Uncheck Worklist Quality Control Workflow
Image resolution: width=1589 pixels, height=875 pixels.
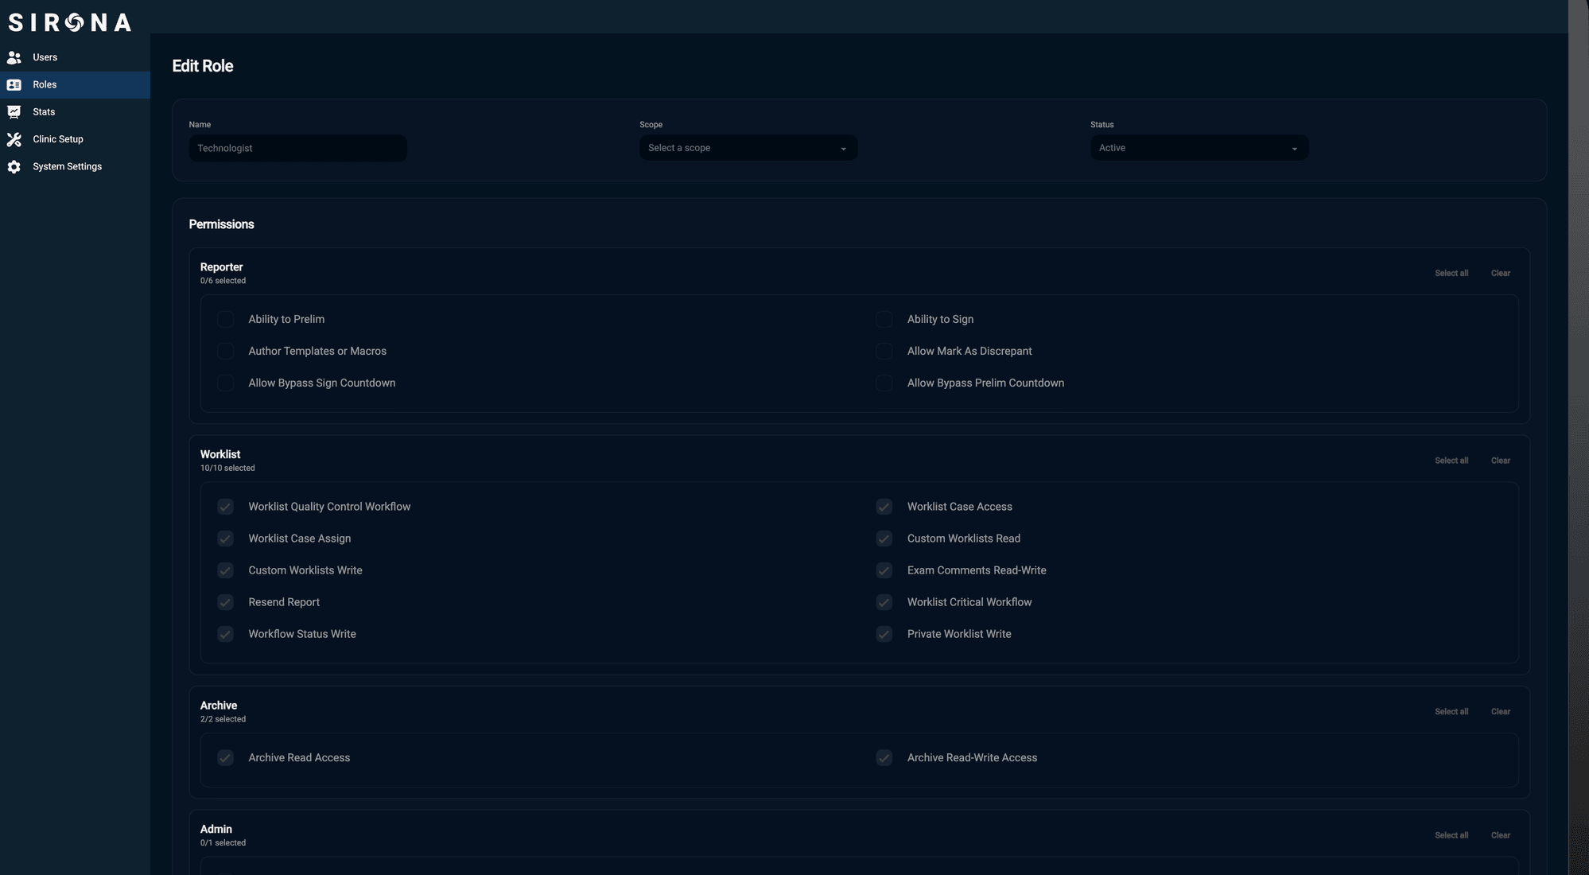click(x=226, y=507)
